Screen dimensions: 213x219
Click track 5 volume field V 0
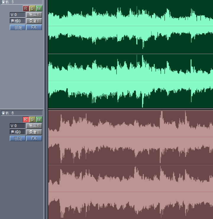point(17,15)
